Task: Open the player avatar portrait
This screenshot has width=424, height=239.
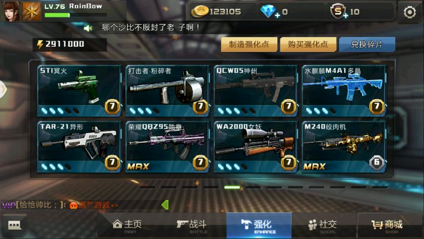Action: [x=10, y=11]
